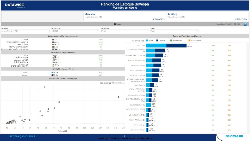Click the orange % Acumulado legend marker
Screen dimensions: 250x141
pyautogui.click(x=189, y=41)
